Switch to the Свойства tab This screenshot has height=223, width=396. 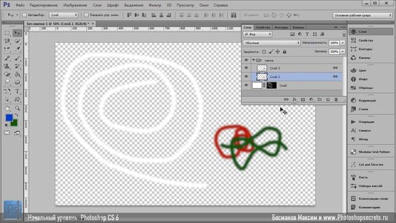point(262,27)
